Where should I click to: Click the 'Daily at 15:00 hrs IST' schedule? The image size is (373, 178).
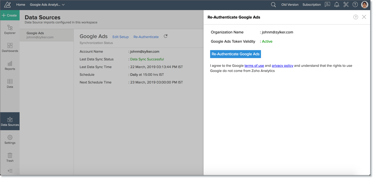pos(147,74)
